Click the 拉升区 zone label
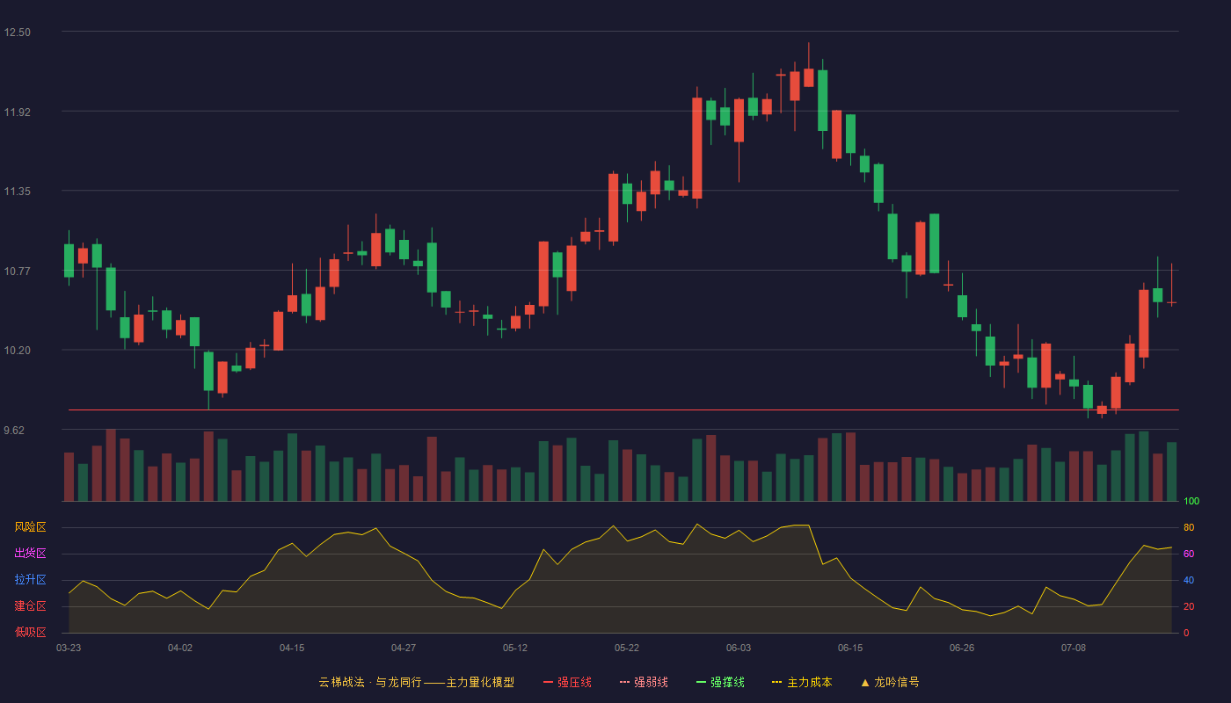This screenshot has height=703, width=1231. [31, 580]
